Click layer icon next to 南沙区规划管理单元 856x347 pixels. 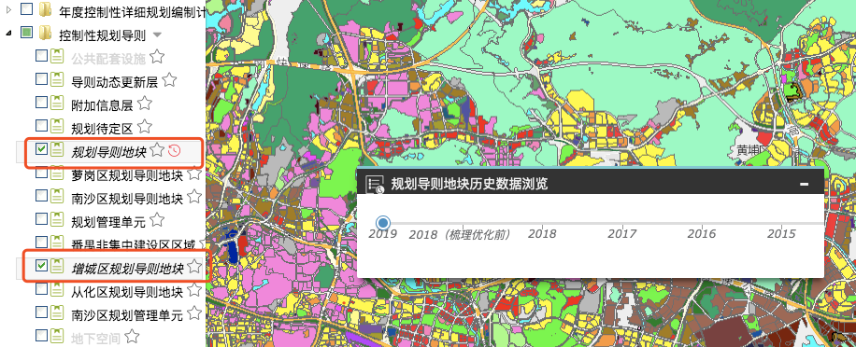point(57,312)
